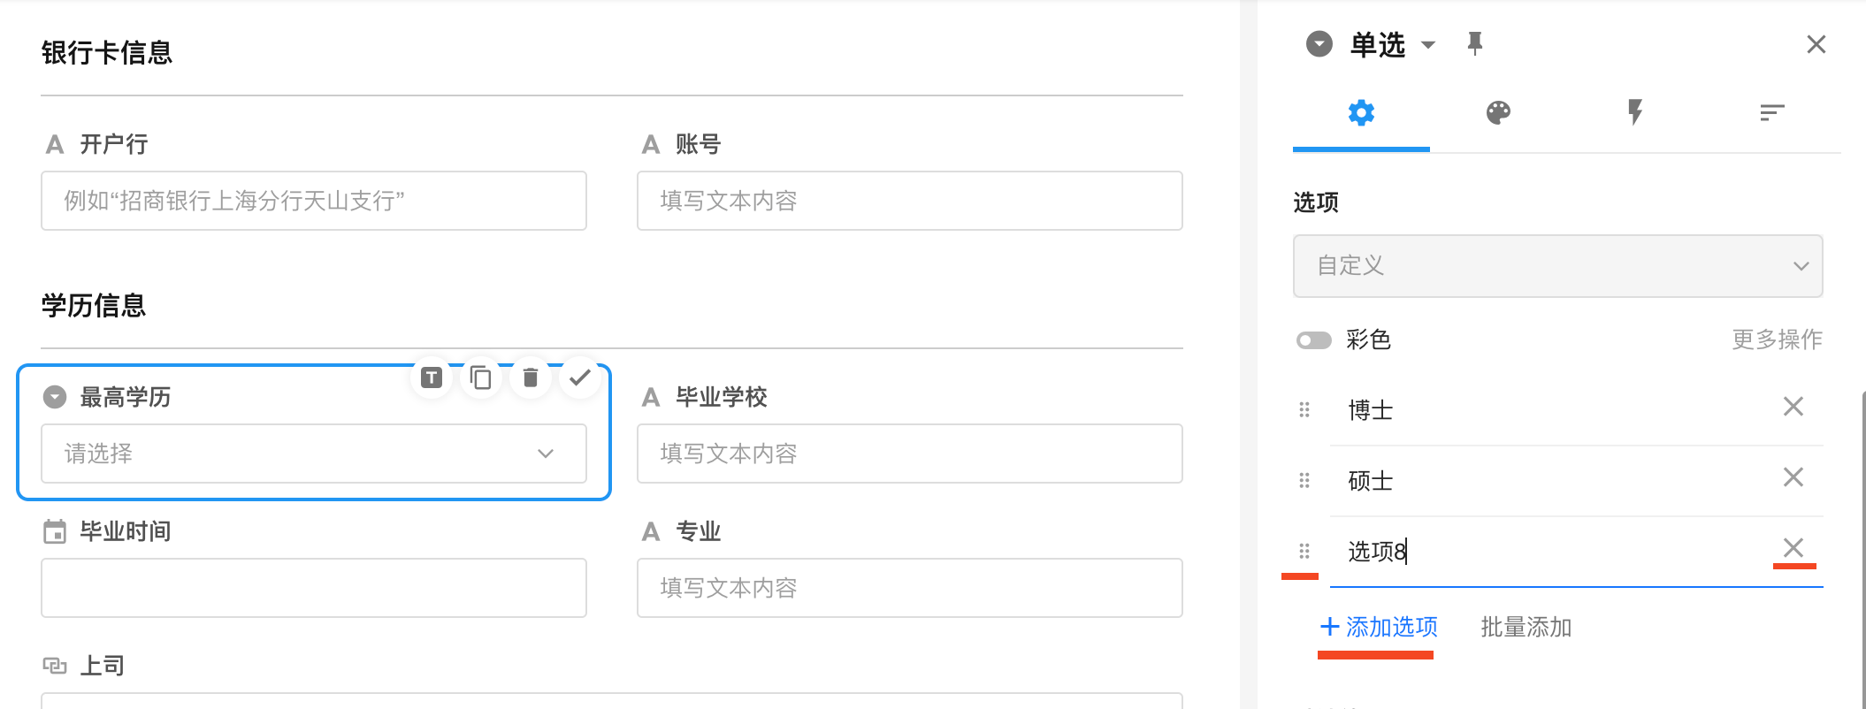
Task: Open the 单选 field type dropdown arrow
Action: pos(1428,44)
